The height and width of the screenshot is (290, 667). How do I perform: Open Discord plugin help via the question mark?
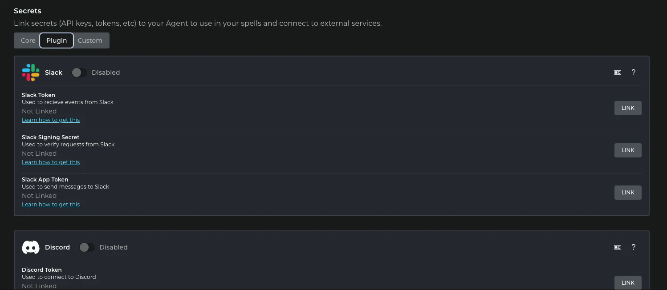click(x=633, y=247)
